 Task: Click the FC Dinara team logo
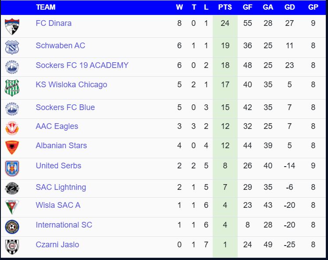click(12, 26)
